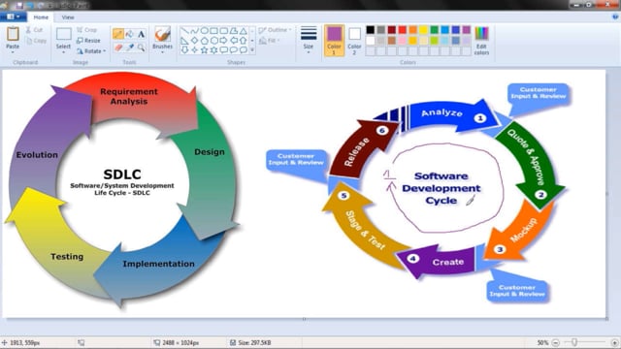Choose the Four-point star shape
This screenshot has width=621, height=349.
(x=194, y=49)
